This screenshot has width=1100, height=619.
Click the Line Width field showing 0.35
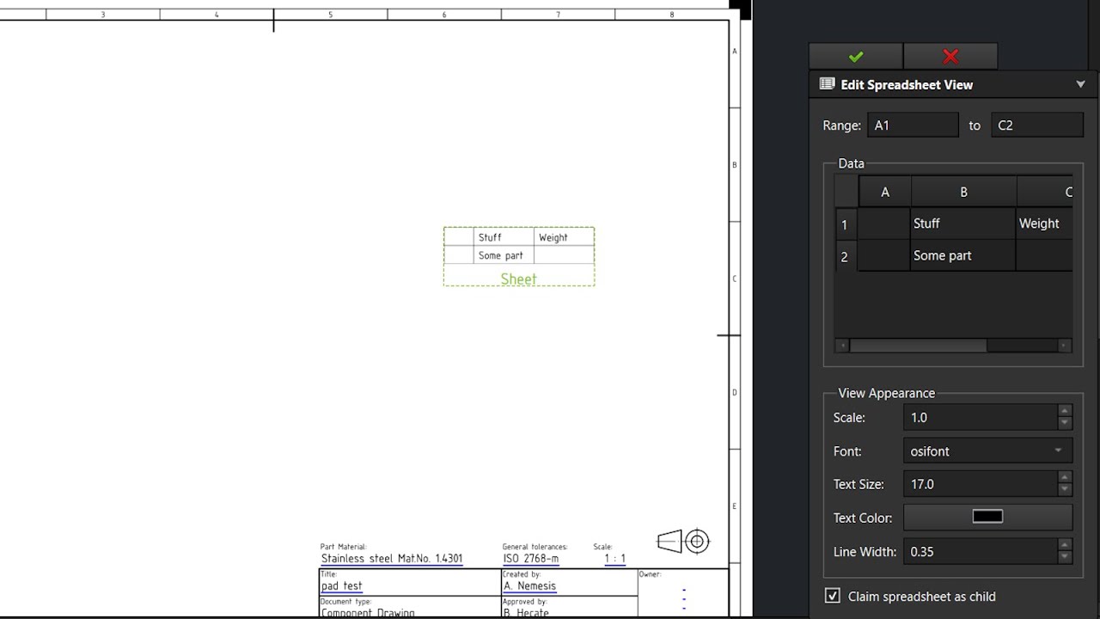981,551
